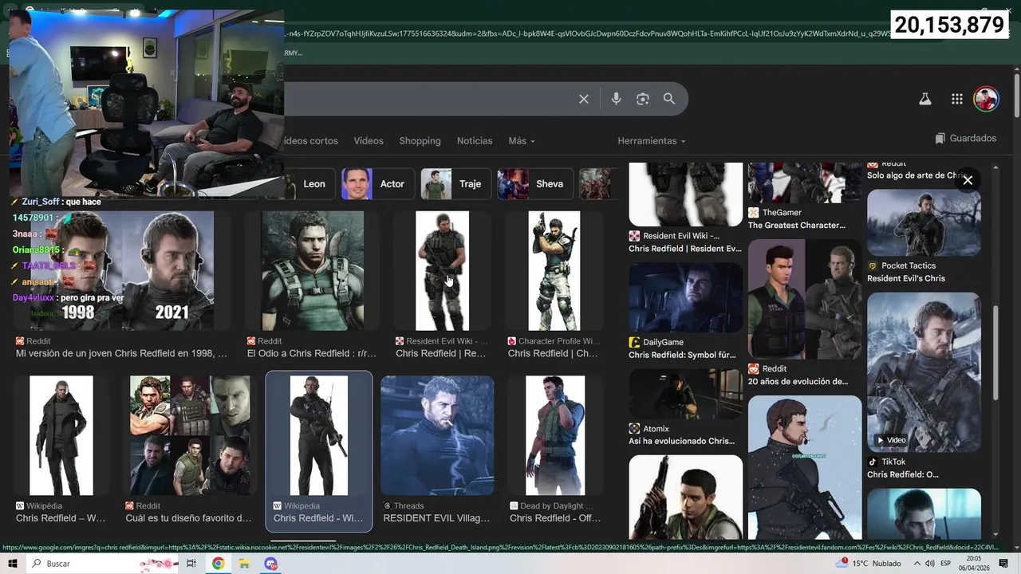
Task: Open 'Solo algo de arte de Chris' Reddit result
Action: (917, 175)
